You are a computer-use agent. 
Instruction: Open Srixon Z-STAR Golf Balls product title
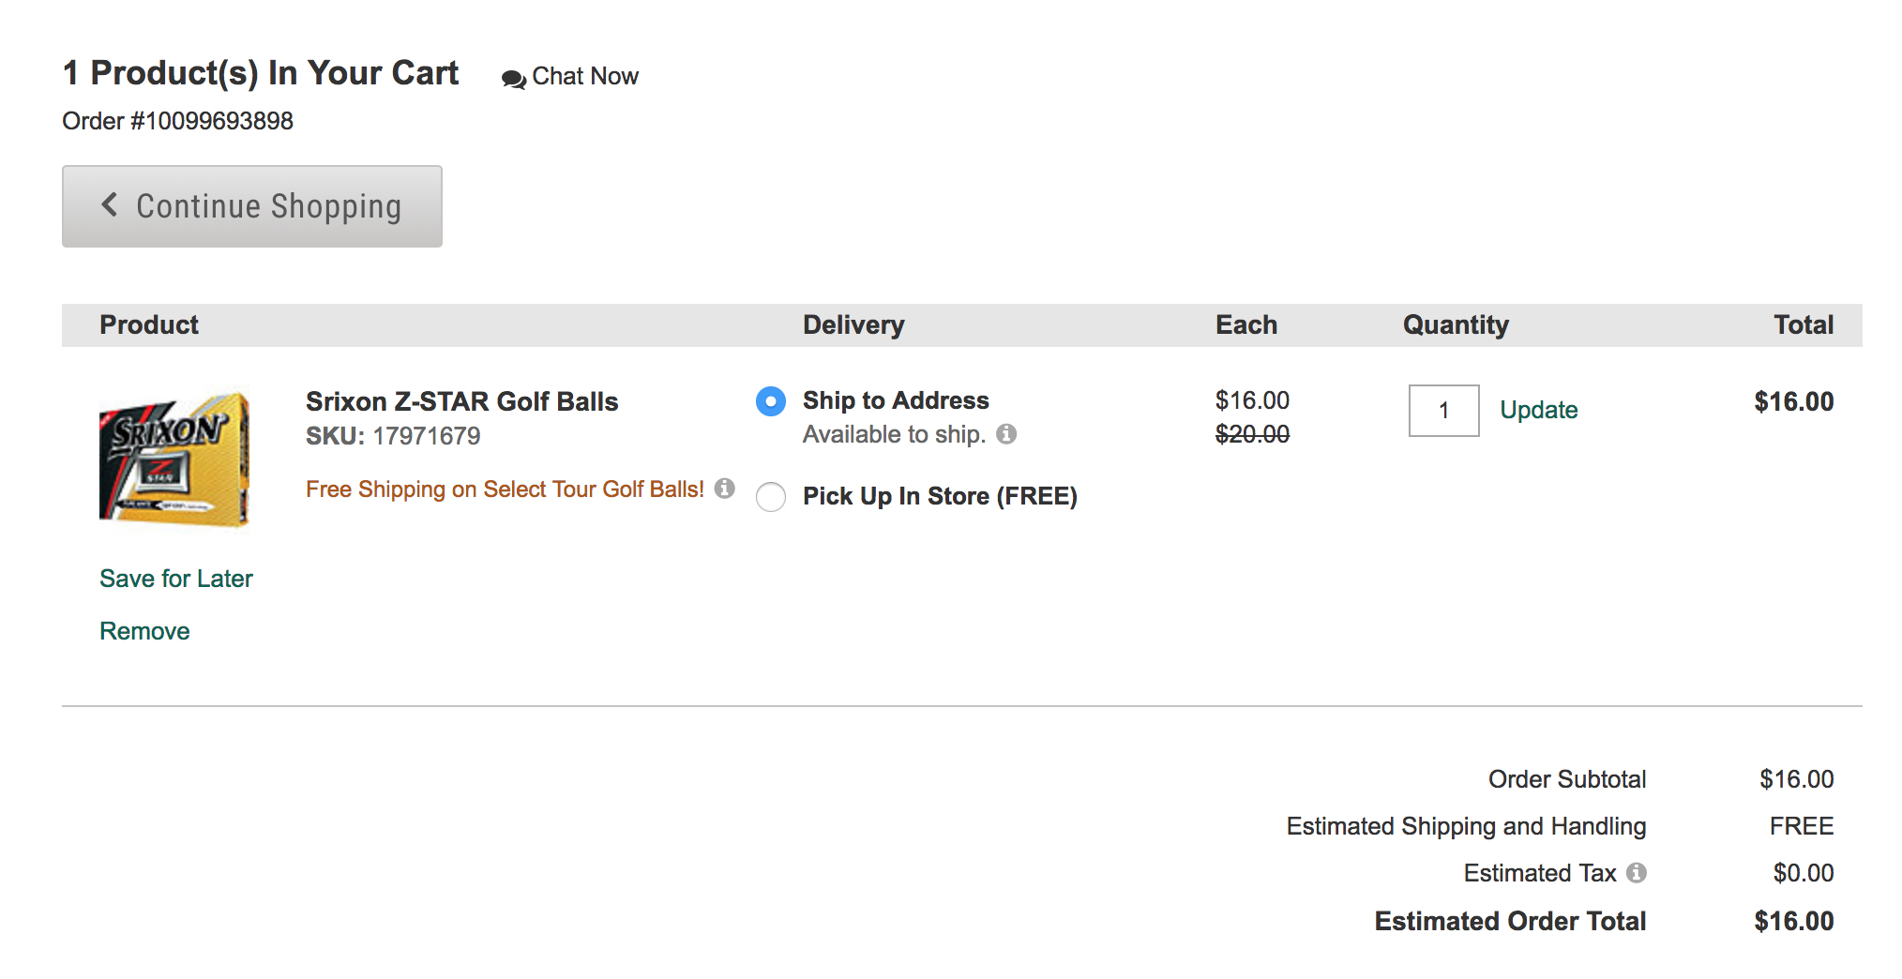click(461, 401)
